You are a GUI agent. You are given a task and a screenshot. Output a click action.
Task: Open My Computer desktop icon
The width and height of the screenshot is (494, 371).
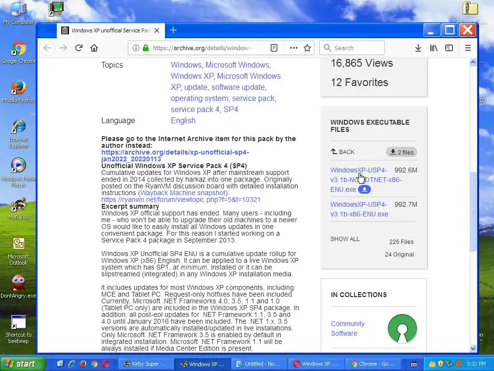[x=18, y=13]
